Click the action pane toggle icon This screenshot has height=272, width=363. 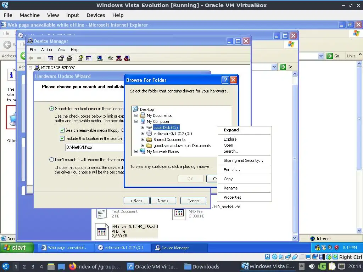(89, 58)
